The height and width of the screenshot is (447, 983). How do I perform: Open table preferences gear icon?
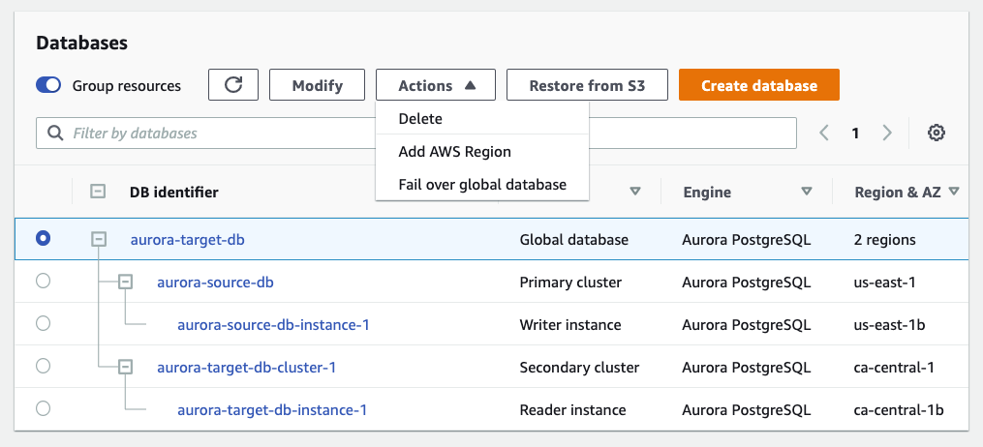click(936, 134)
